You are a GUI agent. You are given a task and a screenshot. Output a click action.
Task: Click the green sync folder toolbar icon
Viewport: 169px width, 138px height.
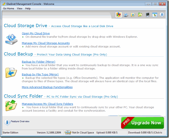coord(140,15)
